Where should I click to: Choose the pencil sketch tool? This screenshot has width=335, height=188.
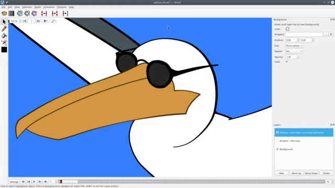[x=4, y=29]
